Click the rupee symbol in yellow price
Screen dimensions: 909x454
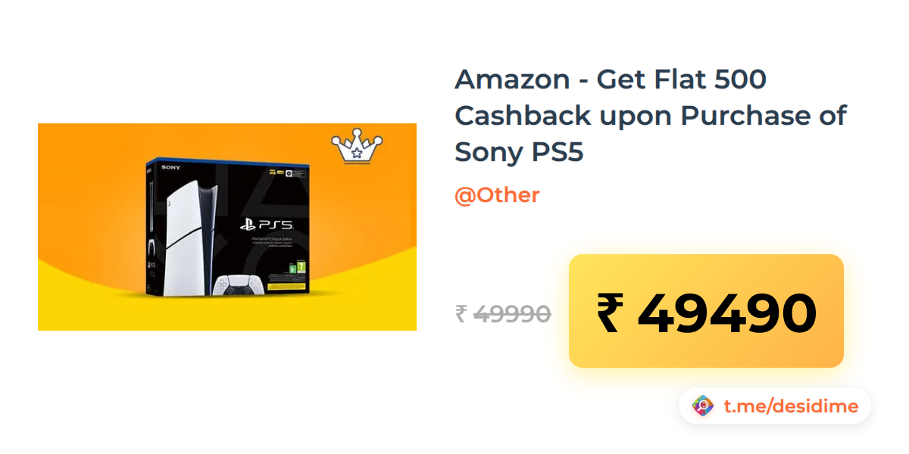tap(611, 313)
